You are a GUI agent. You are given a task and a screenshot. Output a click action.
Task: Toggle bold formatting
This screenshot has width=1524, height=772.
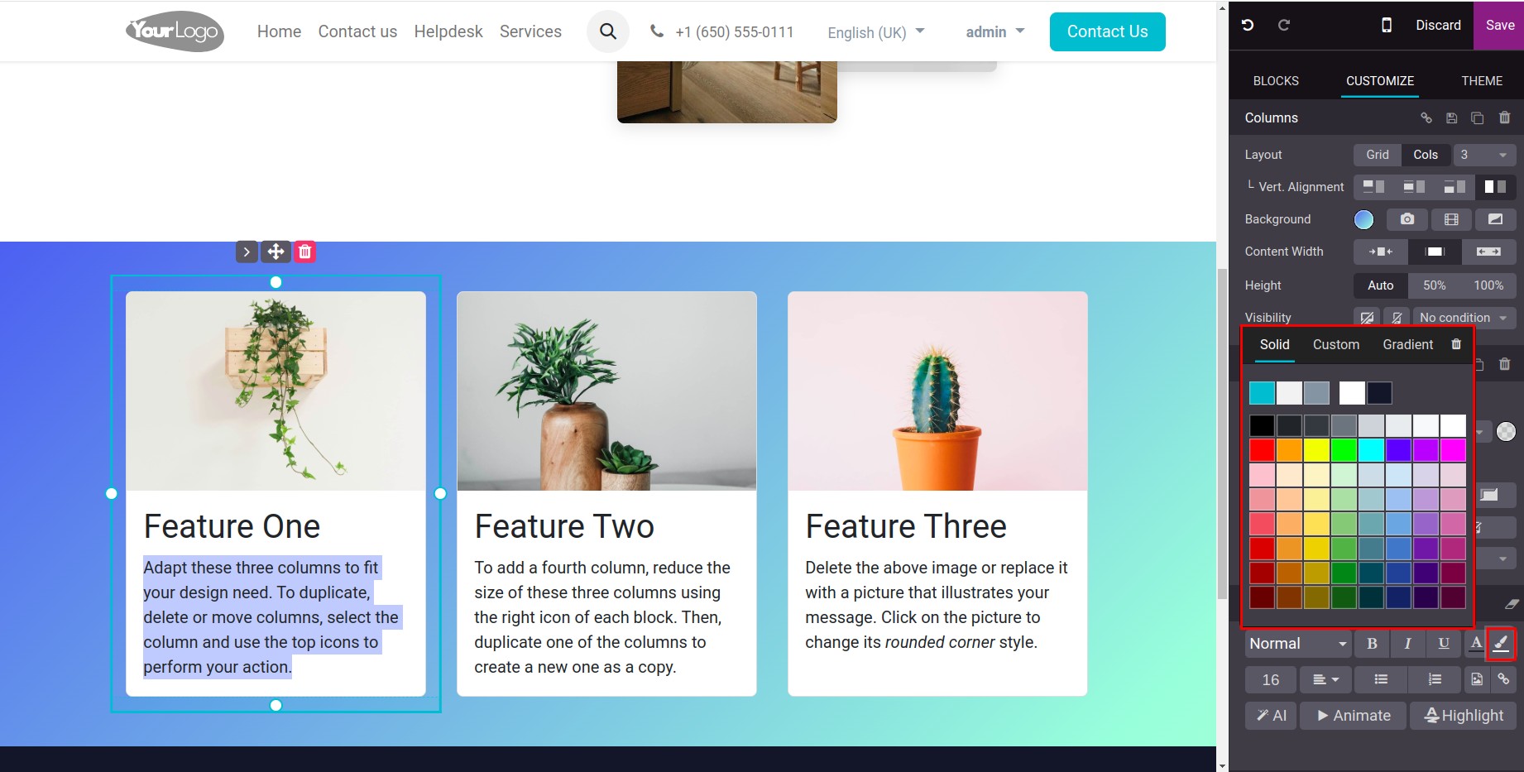[x=1372, y=643]
